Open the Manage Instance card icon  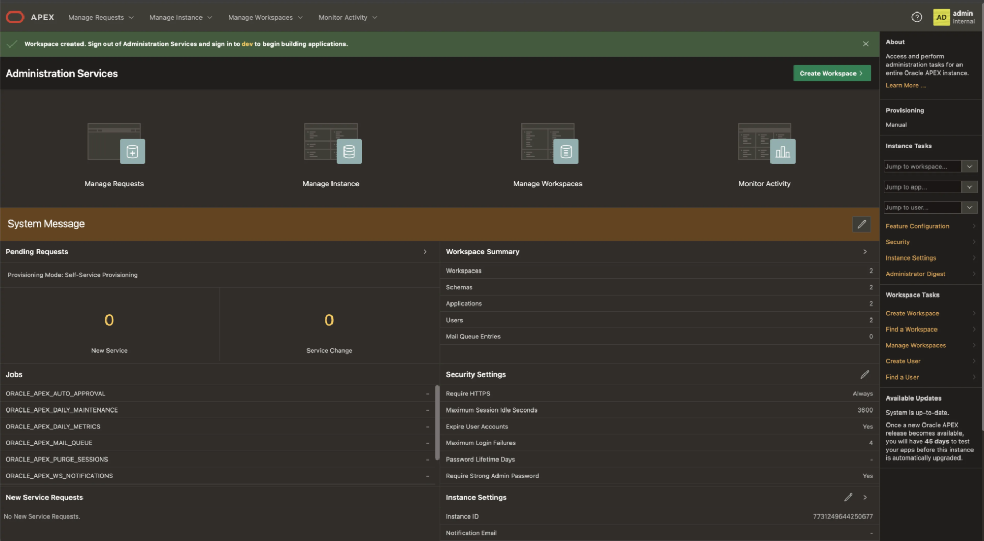tap(333, 144)
